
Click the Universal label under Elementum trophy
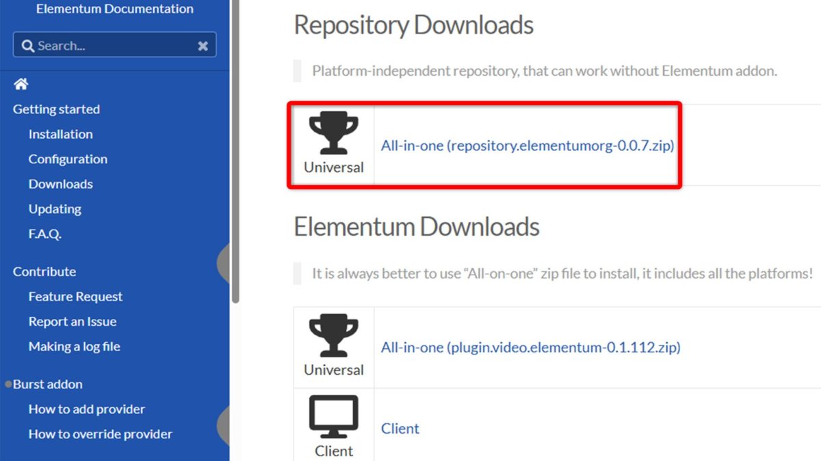pos(334,370)
